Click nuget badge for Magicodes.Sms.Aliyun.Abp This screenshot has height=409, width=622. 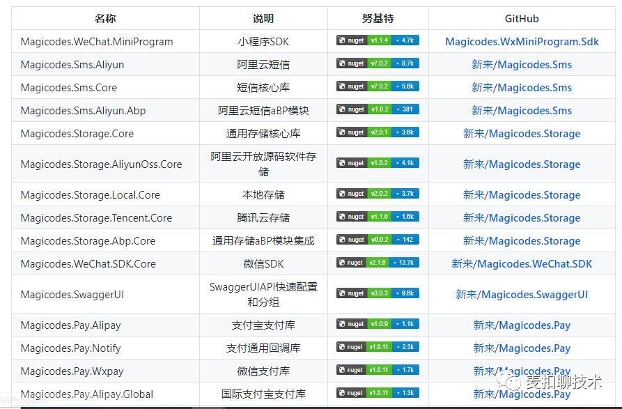(378, 109)
